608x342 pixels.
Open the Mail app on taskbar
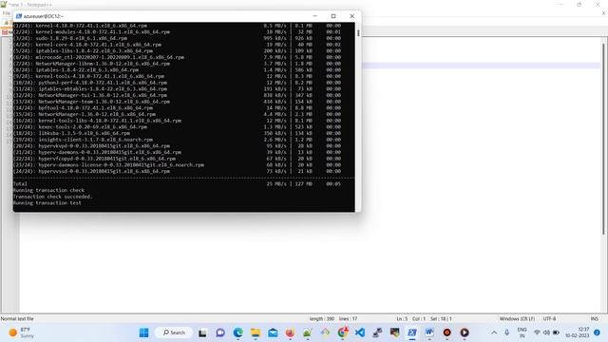[x=273, y=332]
